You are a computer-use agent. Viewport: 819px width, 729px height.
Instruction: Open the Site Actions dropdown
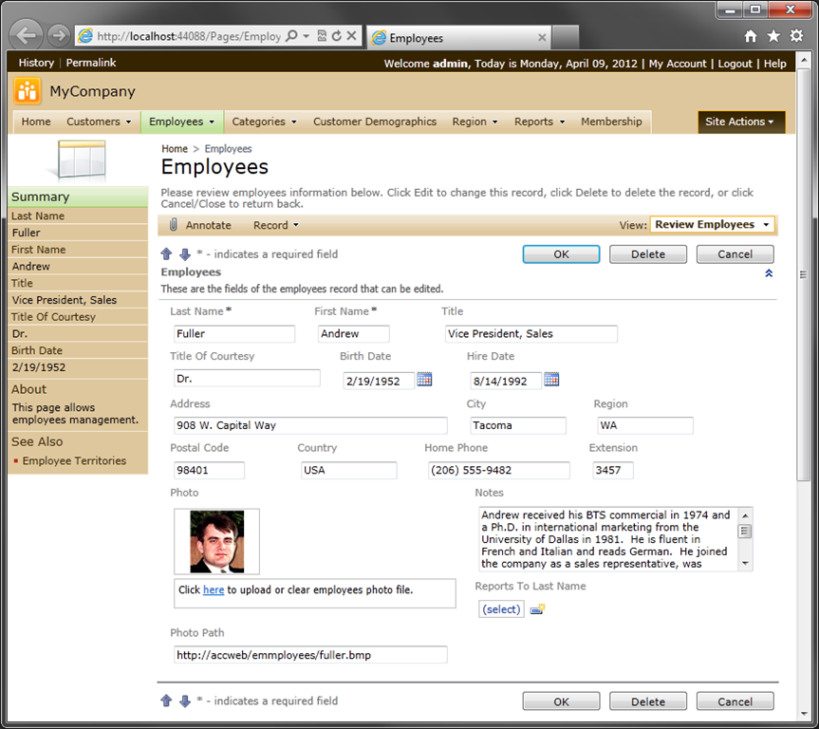tap(741, 121)
